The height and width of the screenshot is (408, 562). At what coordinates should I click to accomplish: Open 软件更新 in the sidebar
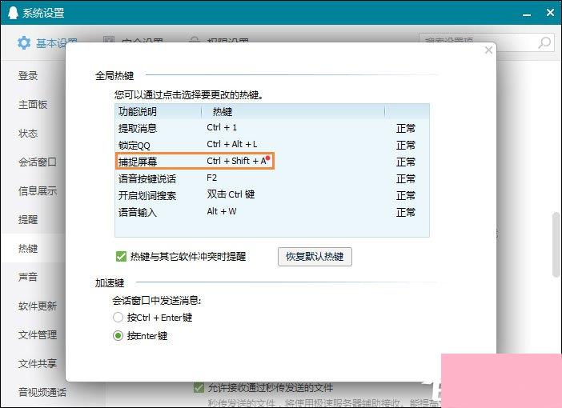point(38,306)
